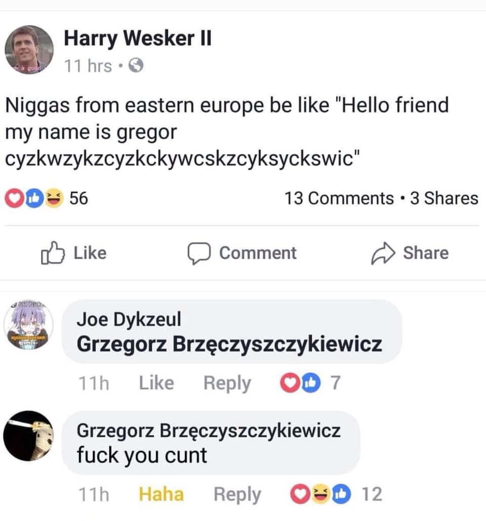
Task: Click the Share arrow icon
Action: click(383, 253)
